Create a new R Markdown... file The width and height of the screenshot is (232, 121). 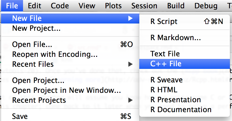[x=185, y=38]
